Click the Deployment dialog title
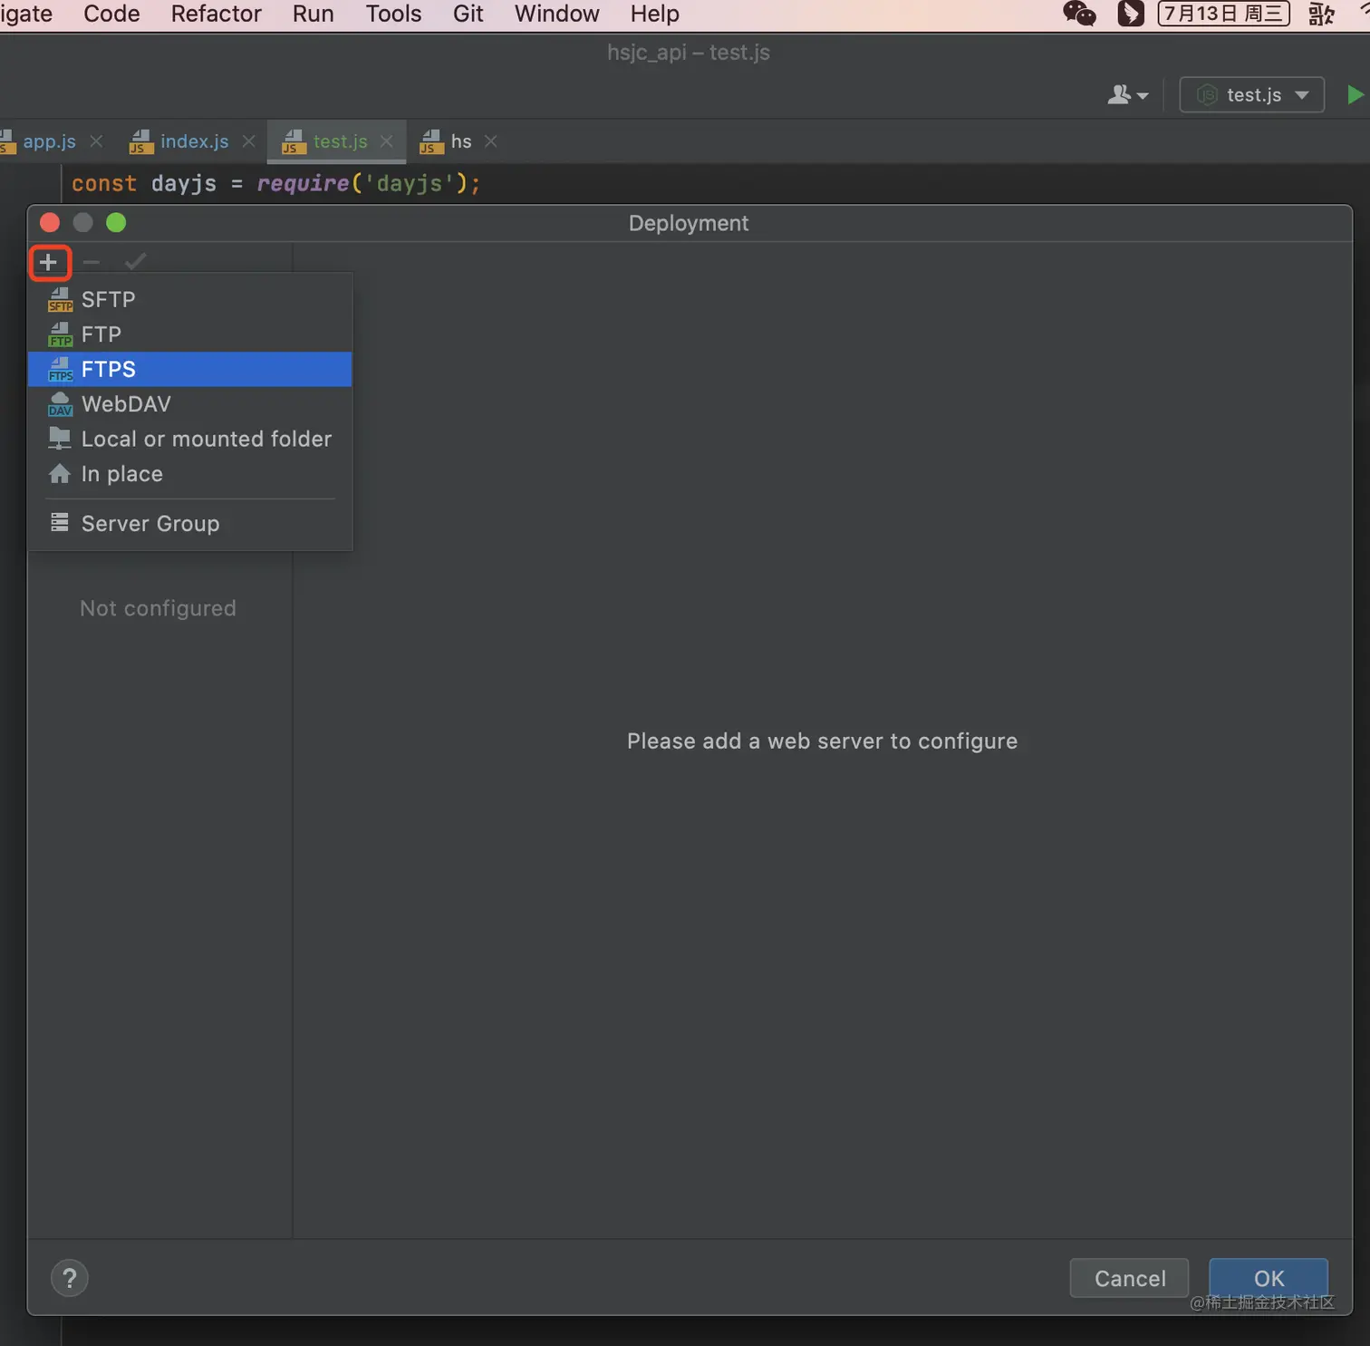The image size is (1370, 1346). [x=689, y=223]
